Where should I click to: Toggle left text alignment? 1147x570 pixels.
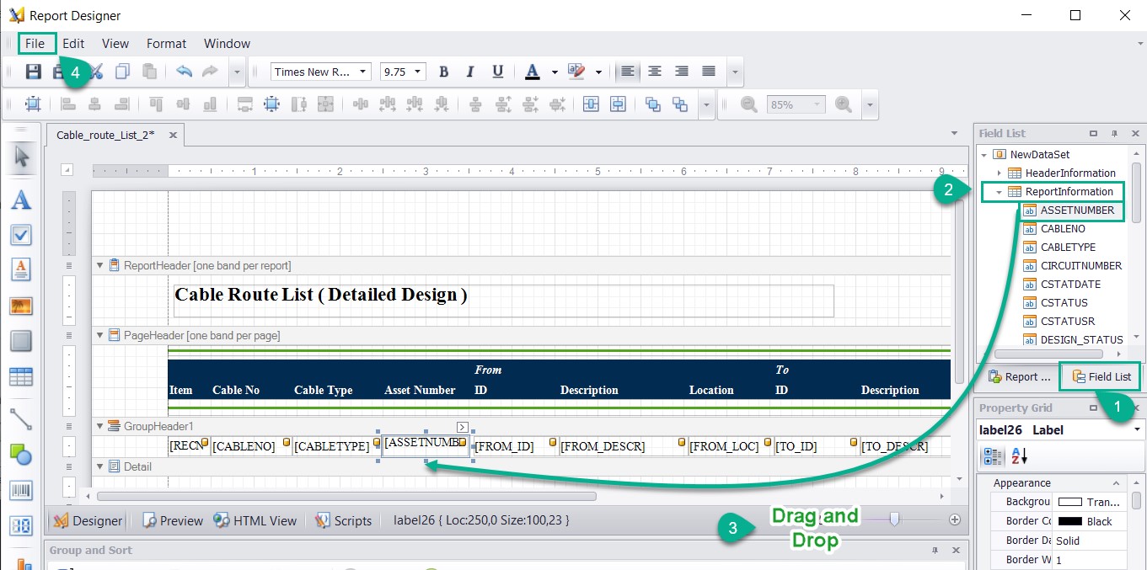[627, 72]
